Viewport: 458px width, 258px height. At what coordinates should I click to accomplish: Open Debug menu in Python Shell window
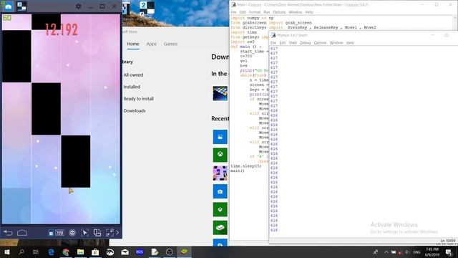(306, 43)
